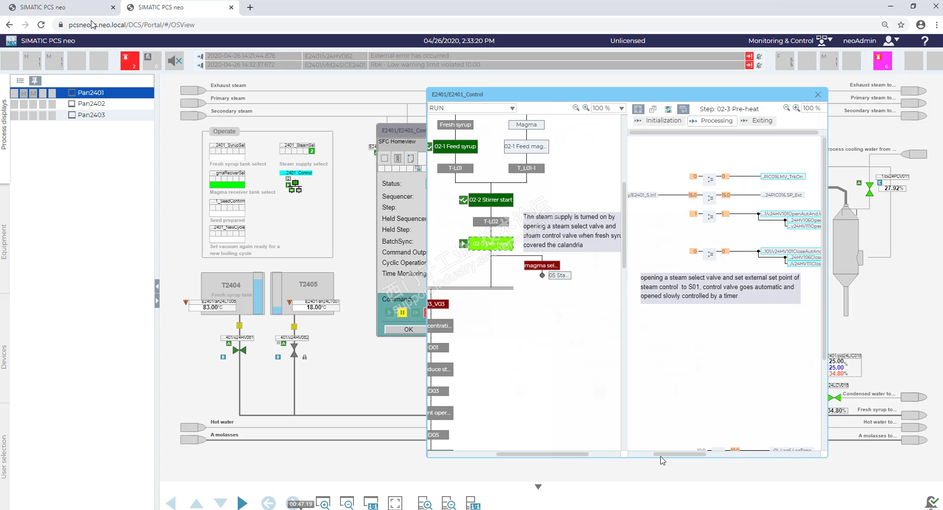Image resolution: width=943 pixels, height=510 pixels.
Task: Click the T2404 fresh syrup tank level bar
Action: (258, 293)
